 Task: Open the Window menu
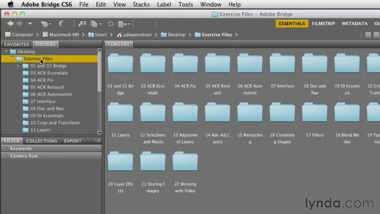point(211,4)
